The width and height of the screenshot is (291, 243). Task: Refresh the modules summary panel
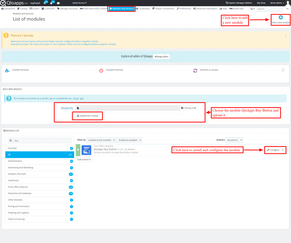283,70
